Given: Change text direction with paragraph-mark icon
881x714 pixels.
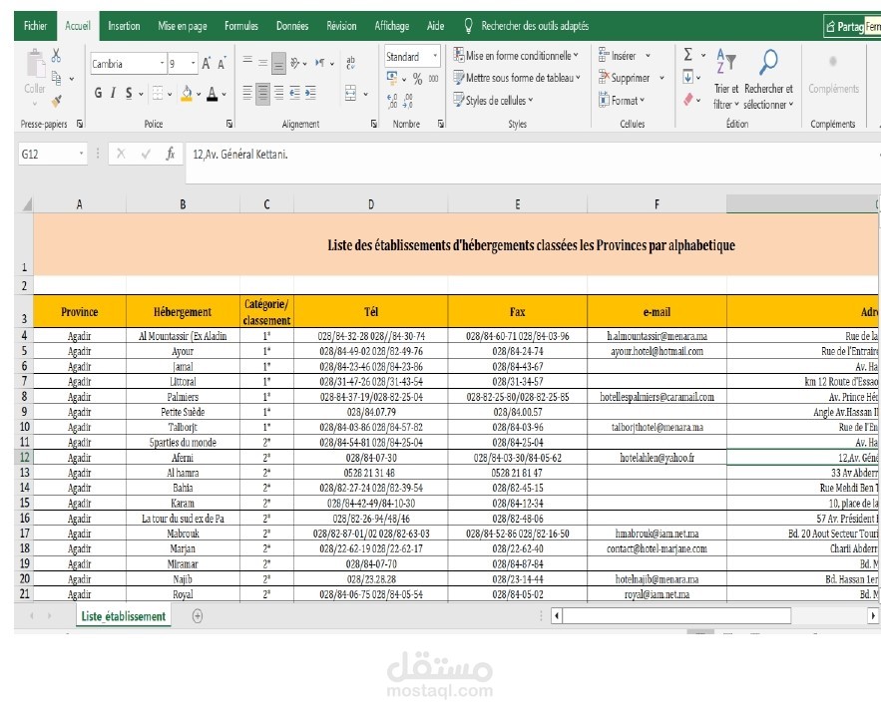Looking at the screenshot, I should (x=320, y=64).
